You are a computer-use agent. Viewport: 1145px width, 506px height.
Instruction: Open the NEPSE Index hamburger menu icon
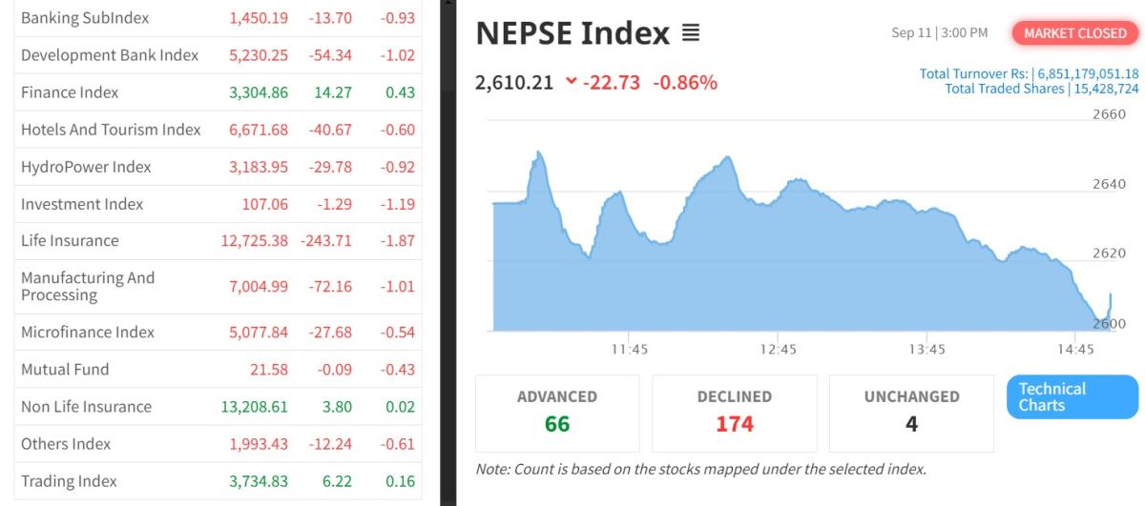(691, 34)
